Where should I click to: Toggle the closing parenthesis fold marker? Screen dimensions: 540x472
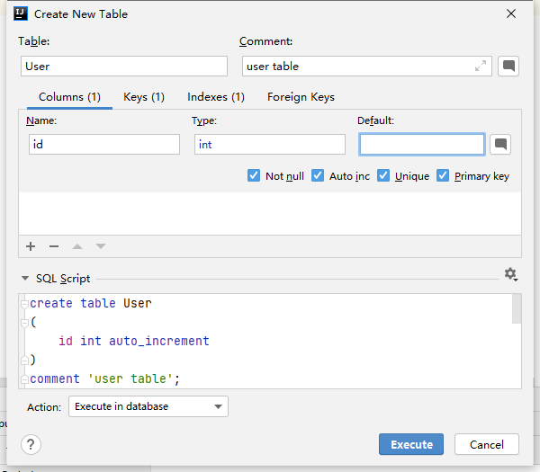click(x=24, y=361)
